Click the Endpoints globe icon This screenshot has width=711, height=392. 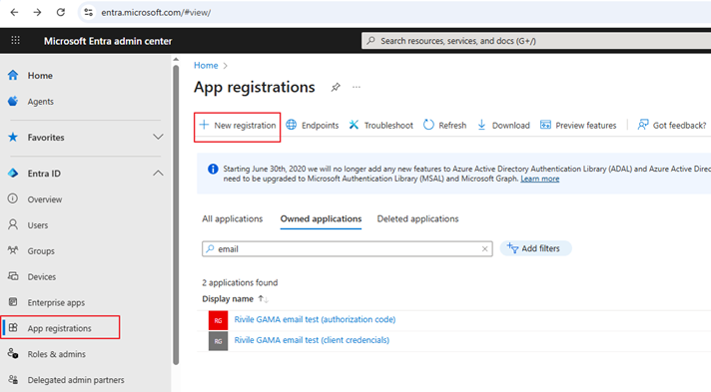pos(292,125)
